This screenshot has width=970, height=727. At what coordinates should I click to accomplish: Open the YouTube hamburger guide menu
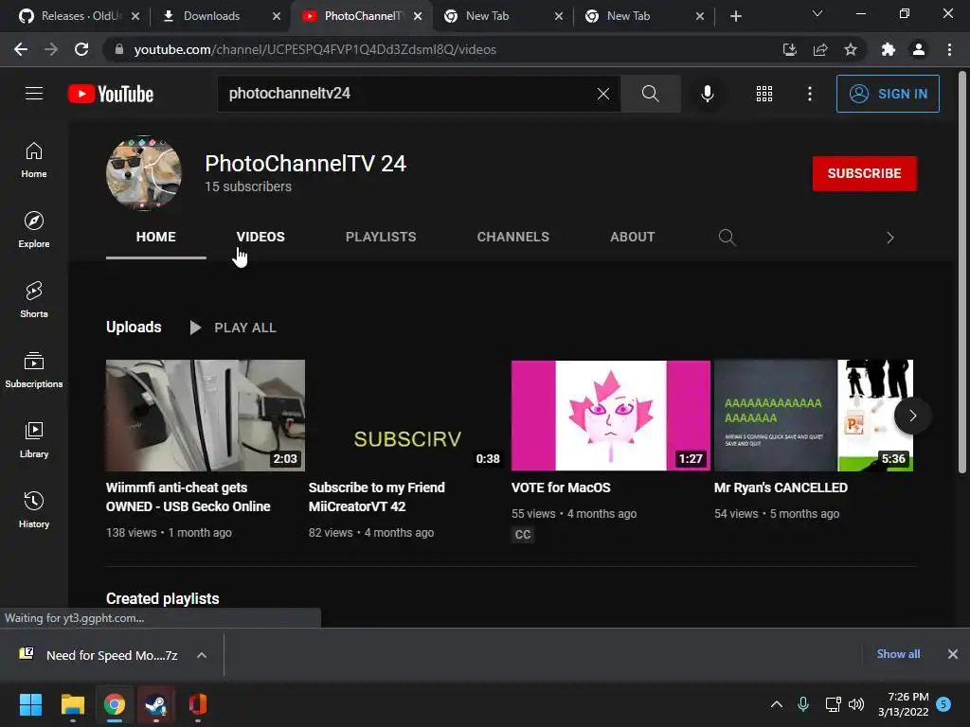(x=34, y=94)
